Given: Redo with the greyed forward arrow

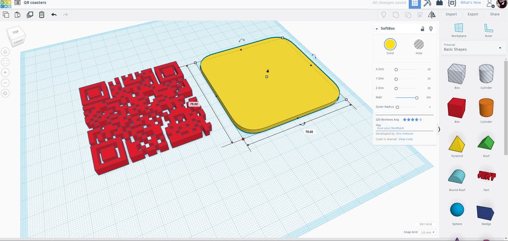Looking at the screenshot, I should pos(65,14).
